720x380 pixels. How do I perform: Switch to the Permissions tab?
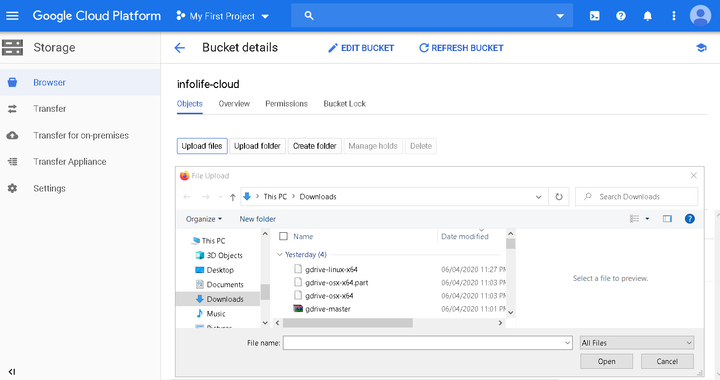tap(286, 104)
